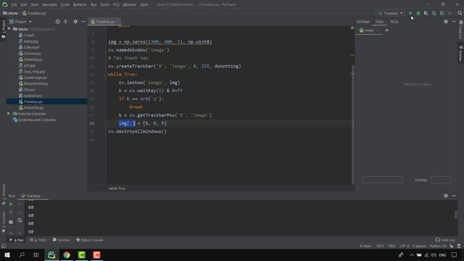The height and width of the screenshot is (261, 464).
Task: Open Windows taskbar search
Action: pyautogui.click(x=22, y=254)
